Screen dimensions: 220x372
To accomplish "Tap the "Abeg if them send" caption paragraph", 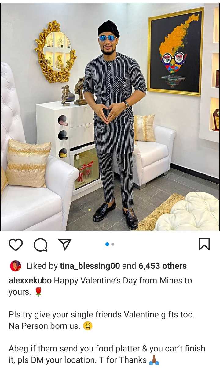I will point(107,354).
